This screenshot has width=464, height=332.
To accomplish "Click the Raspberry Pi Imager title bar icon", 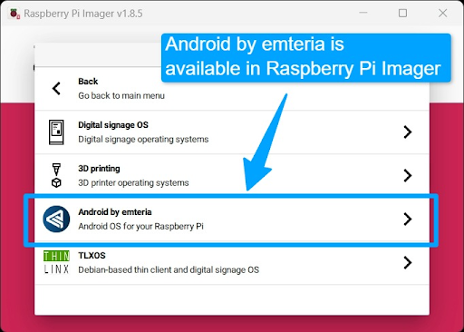I will (x=14, y=14).
